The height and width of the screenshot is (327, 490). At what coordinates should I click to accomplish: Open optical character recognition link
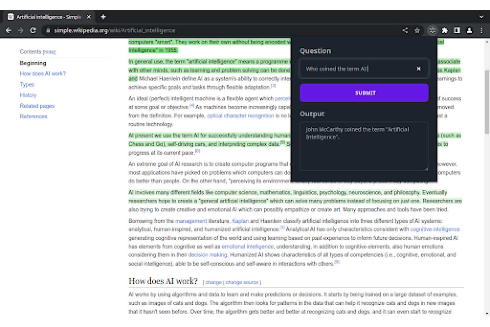[240, 116]
